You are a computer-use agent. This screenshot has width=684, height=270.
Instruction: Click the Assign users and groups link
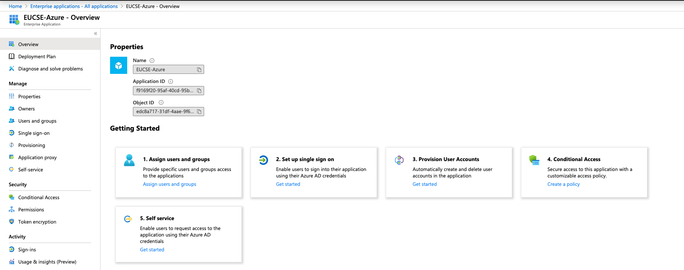pyautogui.click(x=169, y=184)
